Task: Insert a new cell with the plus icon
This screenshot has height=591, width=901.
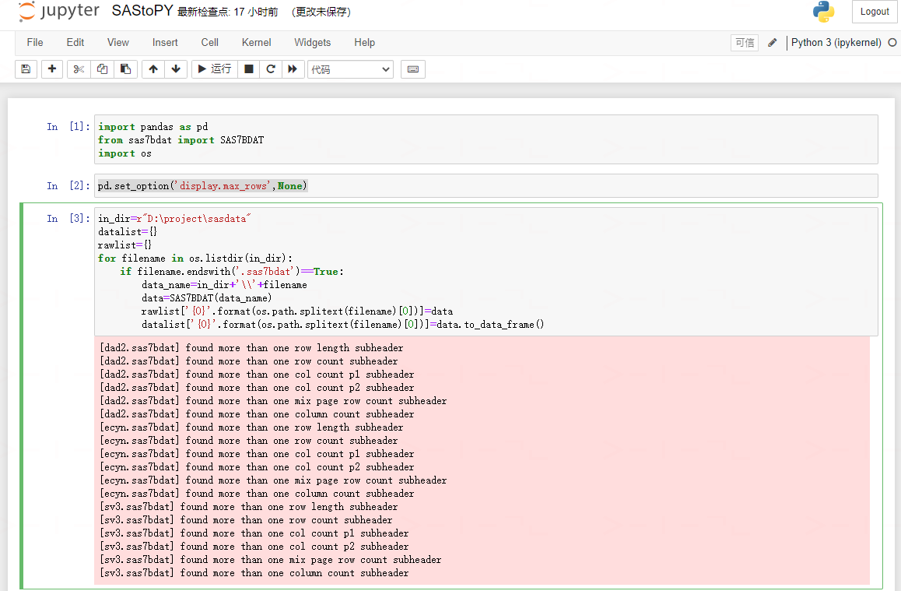Action: pyautogui.click(x=51, y=69)
